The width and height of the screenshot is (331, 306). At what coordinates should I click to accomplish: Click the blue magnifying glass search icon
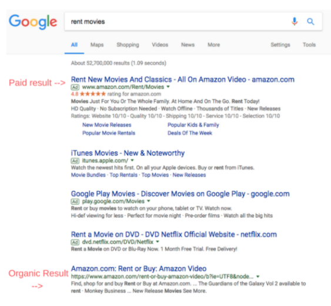[x=310, y=21]
